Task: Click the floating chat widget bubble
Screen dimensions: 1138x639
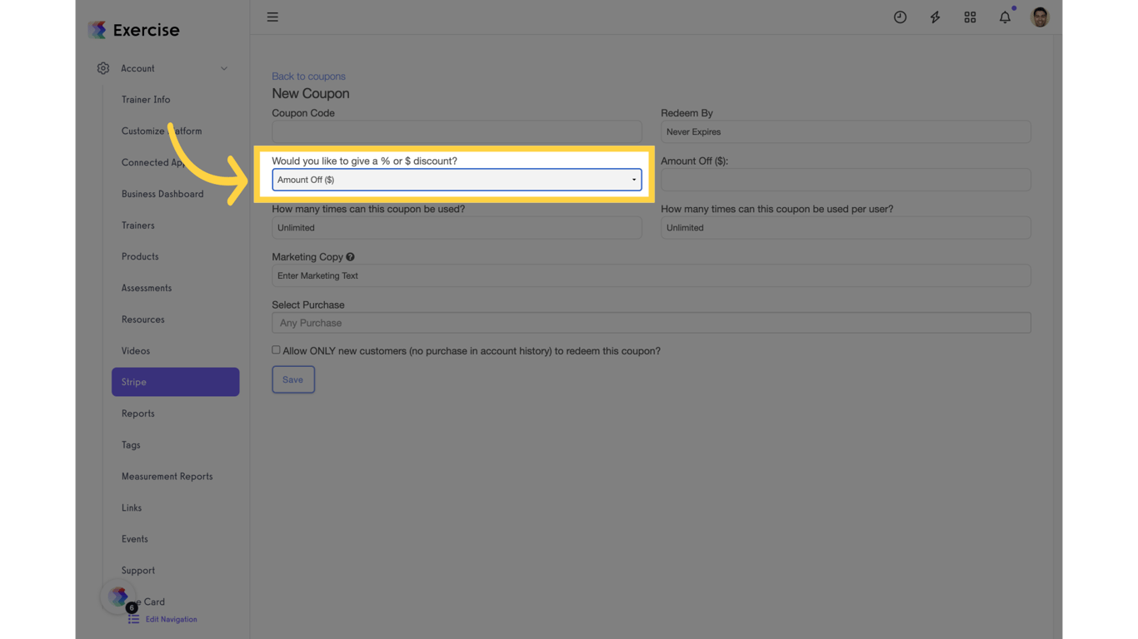Action: click(x=117, y=597)
